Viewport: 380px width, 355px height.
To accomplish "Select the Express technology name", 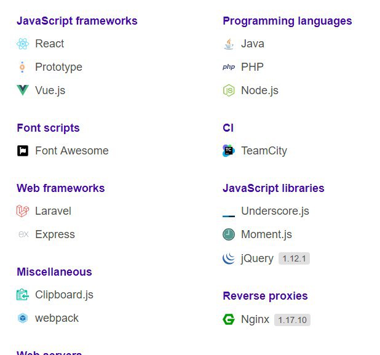I will tap(55, 235).
